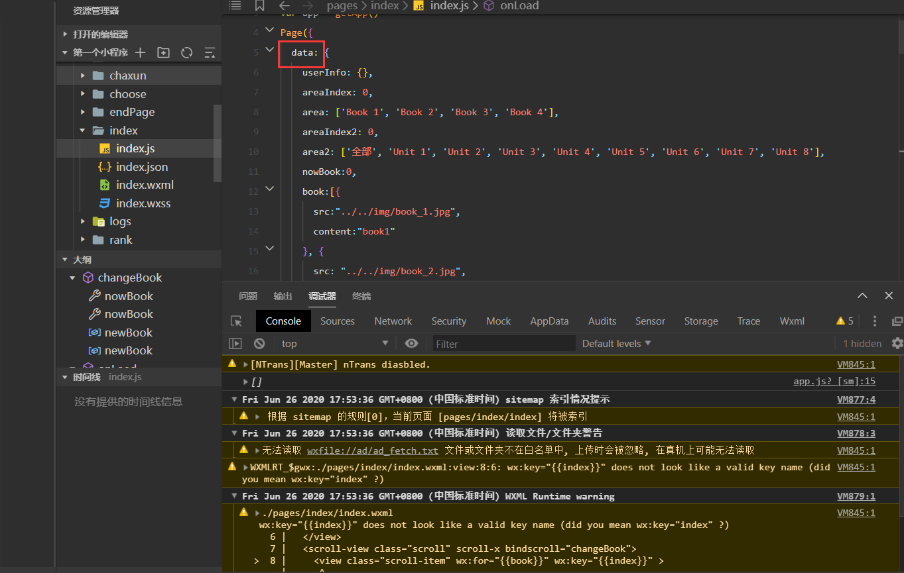
Task: Open the VM879:1 source link
Action: 856,496
